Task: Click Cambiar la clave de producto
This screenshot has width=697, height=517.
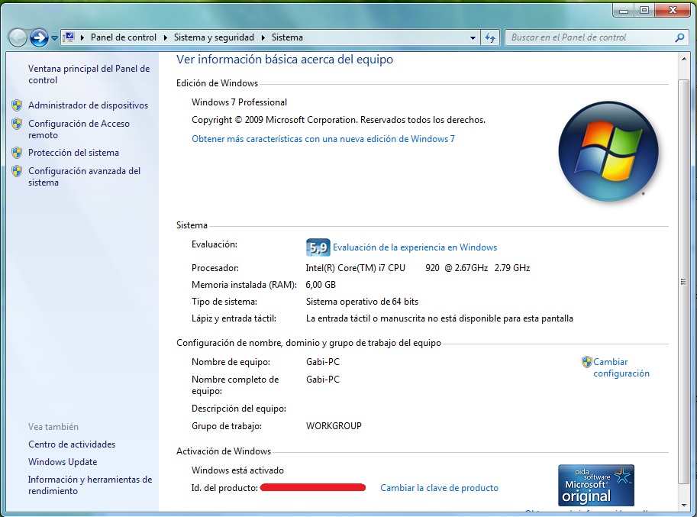Action: pyautogui.click(x=439, y=488)
